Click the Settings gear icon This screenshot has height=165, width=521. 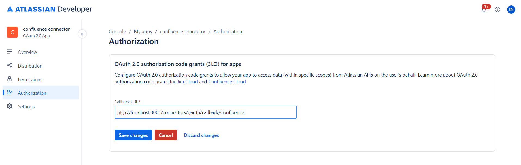pos(10,106)
